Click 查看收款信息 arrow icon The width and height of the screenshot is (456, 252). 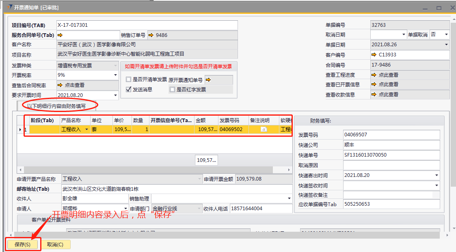coord(374,95)
